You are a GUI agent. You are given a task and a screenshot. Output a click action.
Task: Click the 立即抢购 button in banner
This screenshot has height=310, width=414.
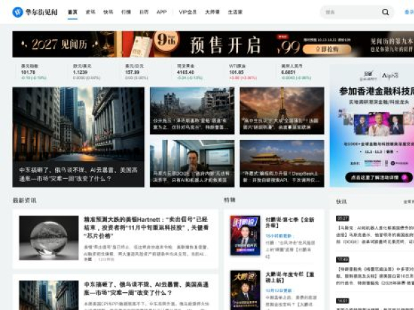click(x=327, y=49)
